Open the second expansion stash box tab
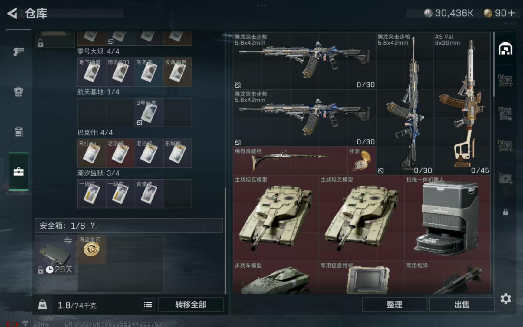The width and height of the screenshot is (523, 327). 505,114
